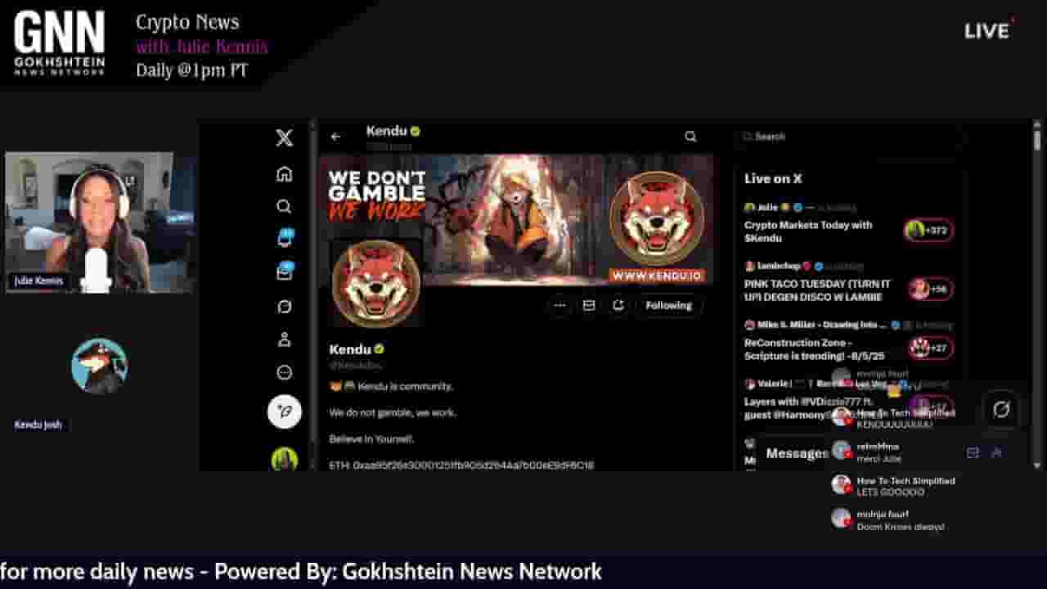Open Notifications bell icon in X sidebar
The image size is (1047, 589).
coord(285,239)
